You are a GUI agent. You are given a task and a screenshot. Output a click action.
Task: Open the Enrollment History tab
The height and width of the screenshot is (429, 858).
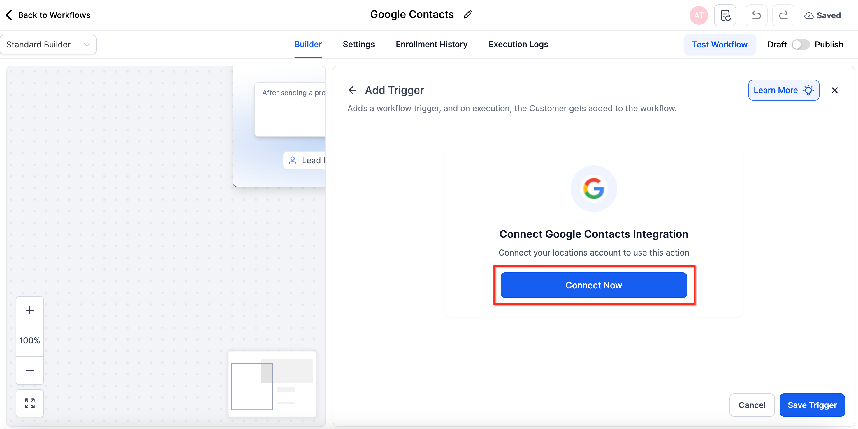tap(431, 44)
